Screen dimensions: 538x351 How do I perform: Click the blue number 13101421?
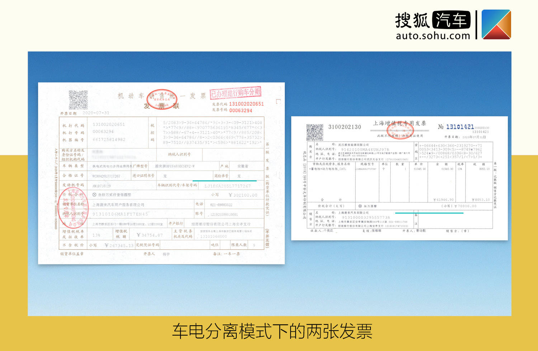pyautogui.click(x=460, y=127)
